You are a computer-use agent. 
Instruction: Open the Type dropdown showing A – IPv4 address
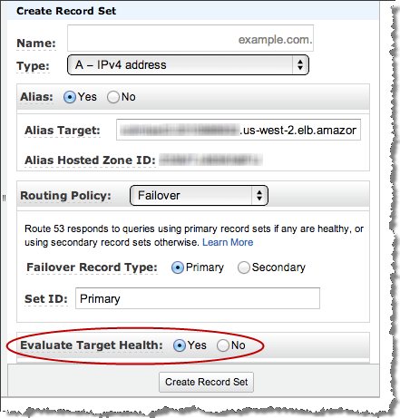[188, 64]
